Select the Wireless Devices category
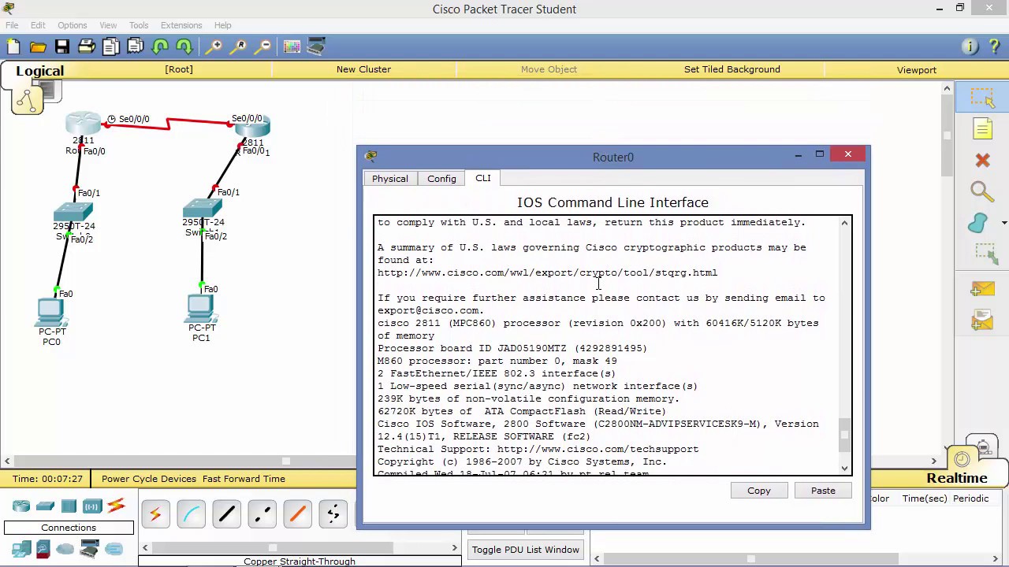Viewport: 1009px width, 567px height. click(92, 506)
